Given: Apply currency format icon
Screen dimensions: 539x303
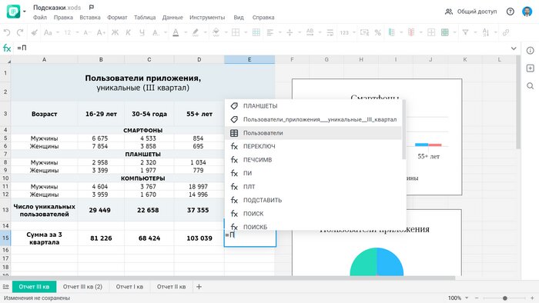Looking at the screenshot, I should coord(364,32).
